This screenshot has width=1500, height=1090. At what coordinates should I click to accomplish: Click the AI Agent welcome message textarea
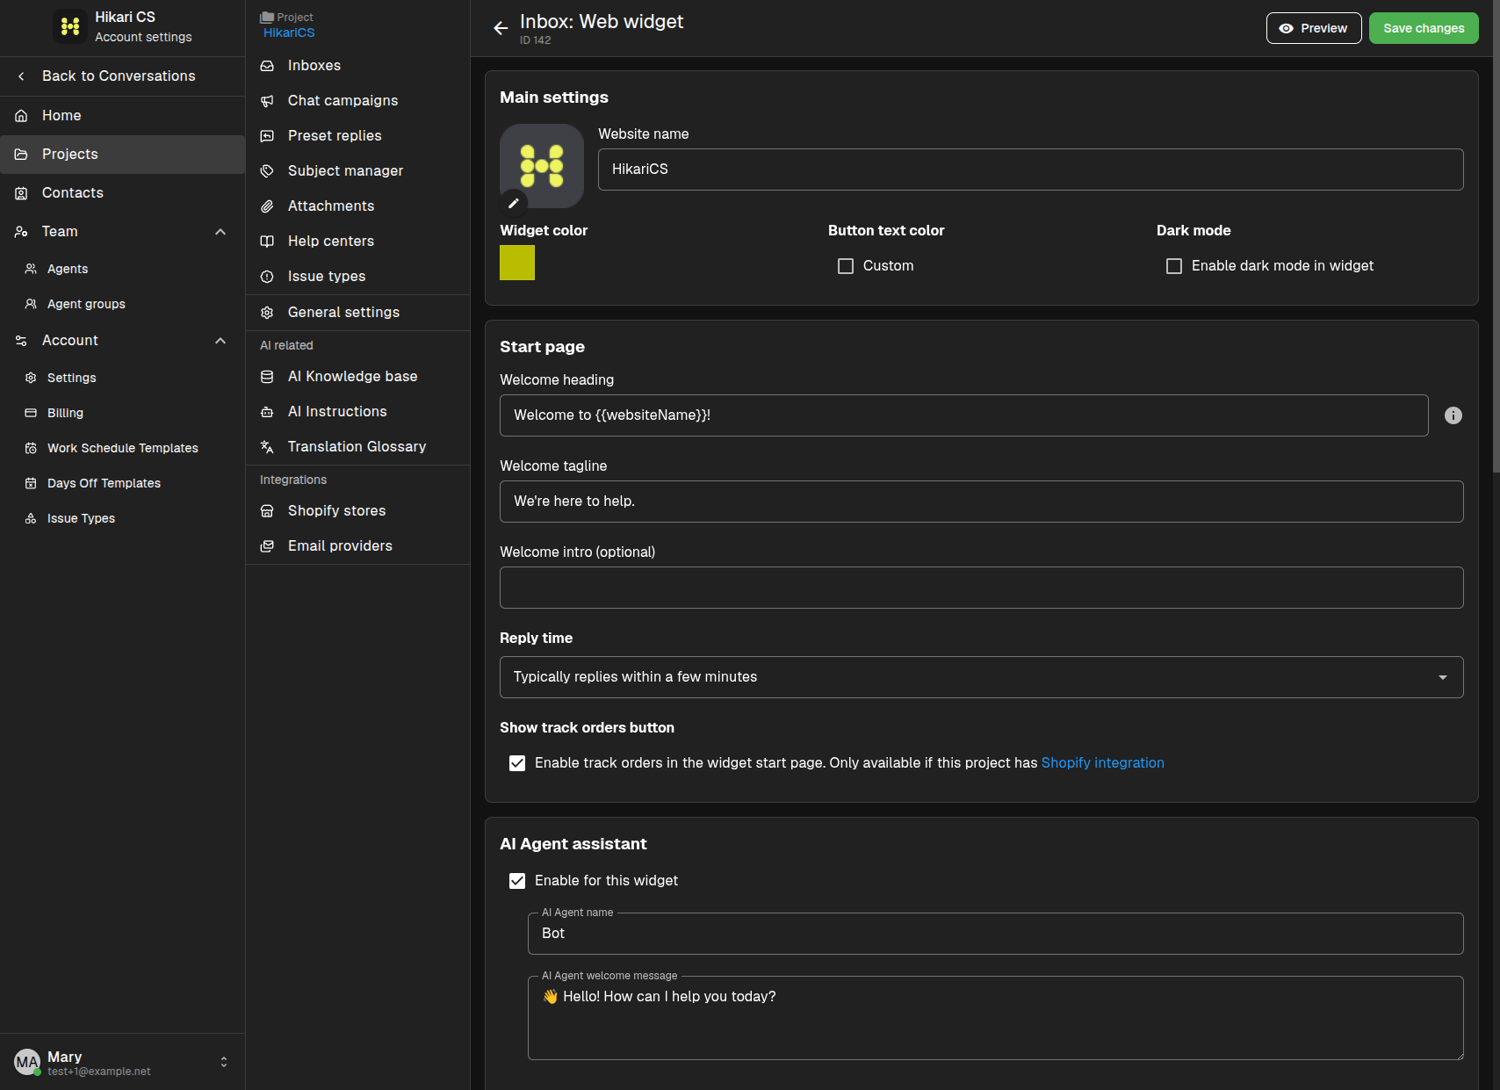pos(995,1018)
